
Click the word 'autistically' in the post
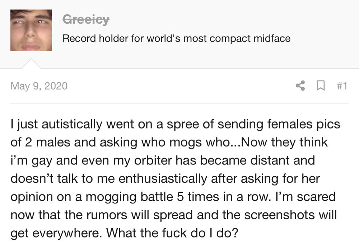pyautogui.click(x=72, y=124)
